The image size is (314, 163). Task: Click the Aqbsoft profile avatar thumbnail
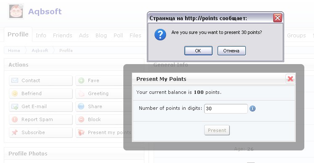click(16, 11)
